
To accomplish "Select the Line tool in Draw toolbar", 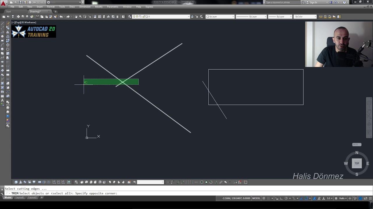I will coord(2,24).
